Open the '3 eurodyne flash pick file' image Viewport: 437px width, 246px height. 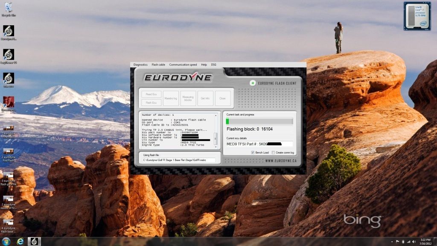click(9, 179)
